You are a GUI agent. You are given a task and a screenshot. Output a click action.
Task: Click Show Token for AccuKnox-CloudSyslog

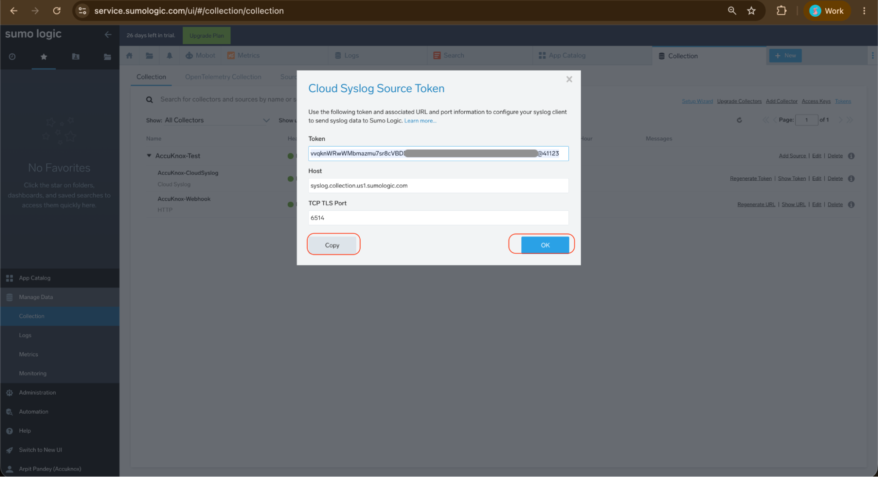pyautogui.click(x=792, y=179)
